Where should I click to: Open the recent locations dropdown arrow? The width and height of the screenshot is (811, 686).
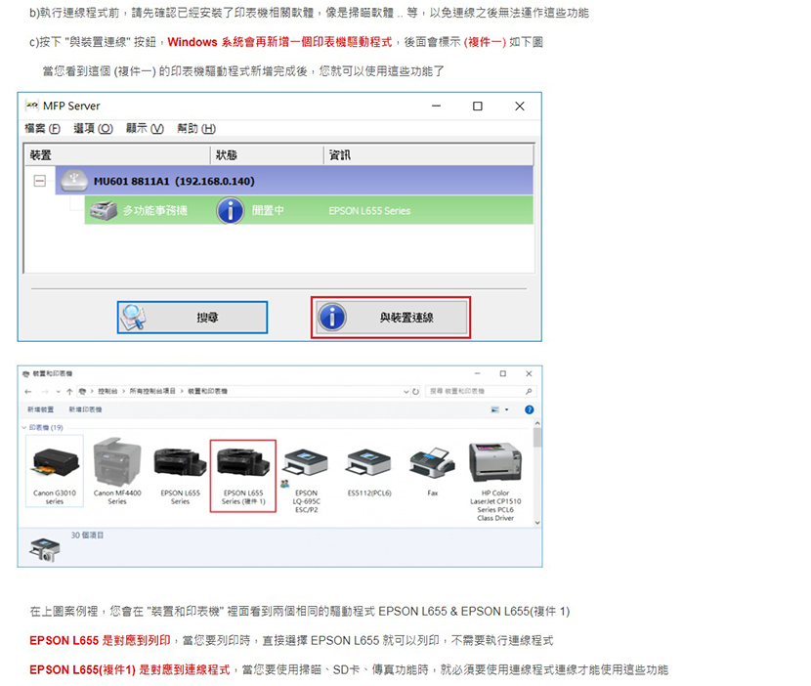tap(58, 392)
